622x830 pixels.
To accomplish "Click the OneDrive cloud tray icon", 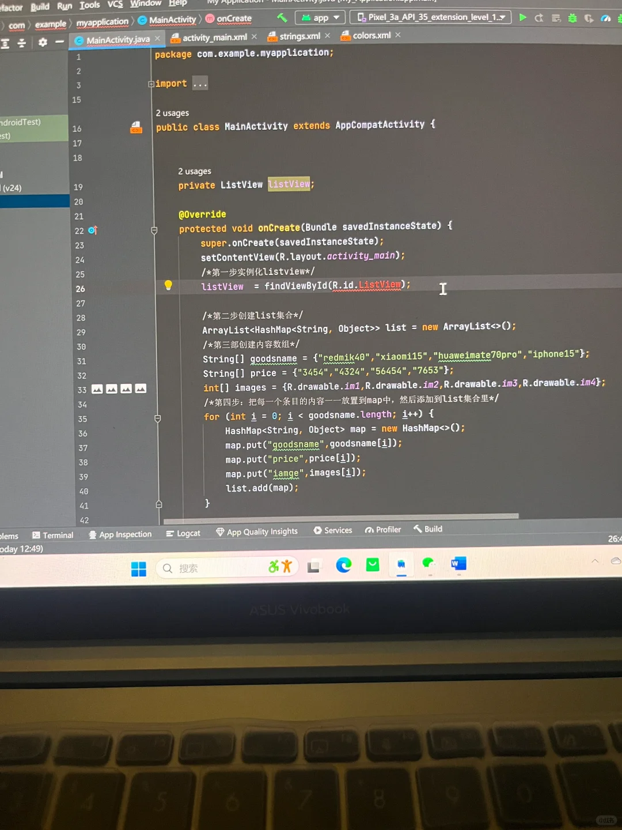I will point(616,560).
